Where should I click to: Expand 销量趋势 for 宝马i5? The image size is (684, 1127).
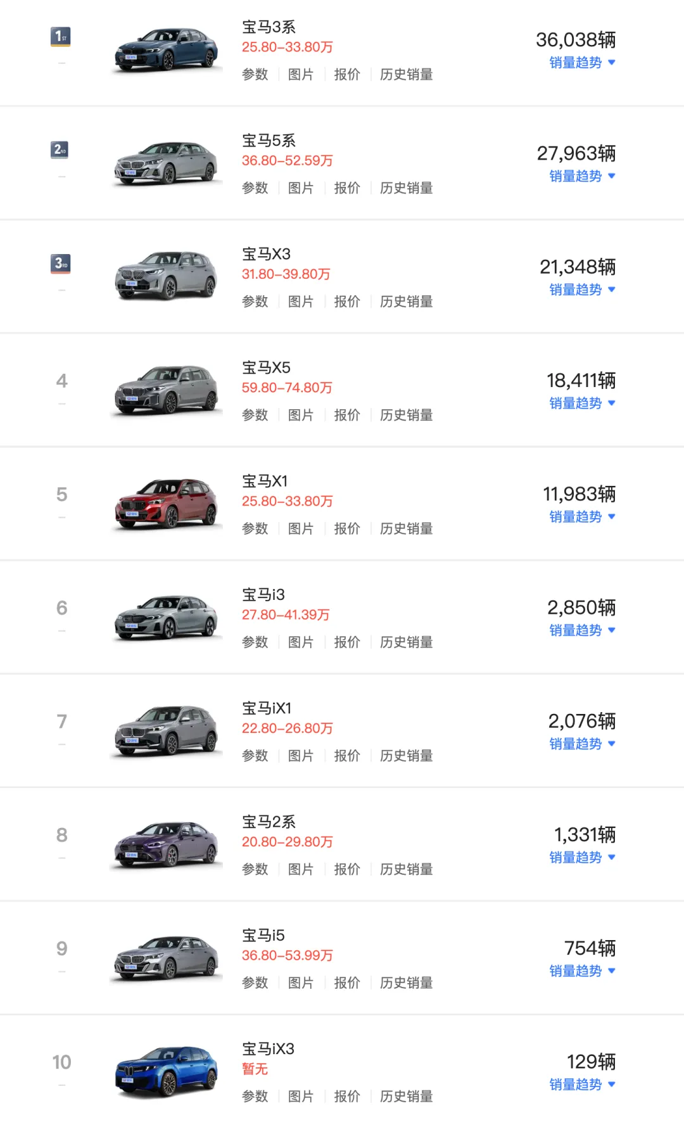pos(582,971)
